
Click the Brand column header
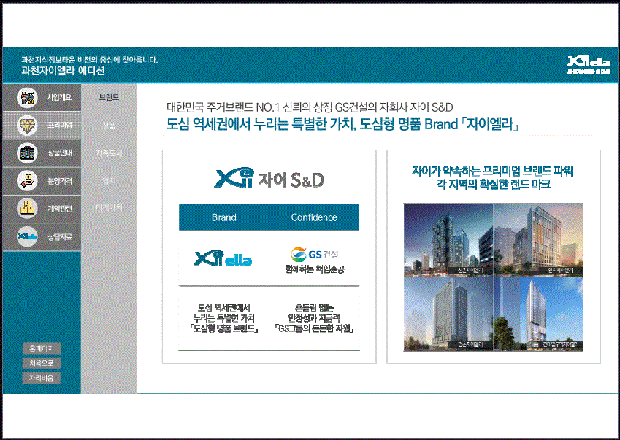point(223,217)
